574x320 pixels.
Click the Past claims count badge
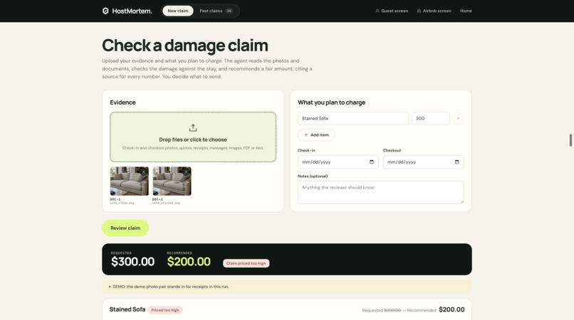(229, 11)
